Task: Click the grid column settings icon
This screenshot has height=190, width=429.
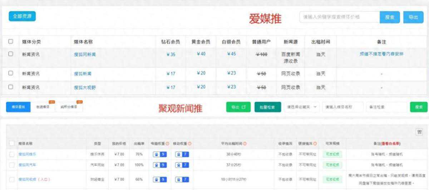Action: [x=419, y=132]
